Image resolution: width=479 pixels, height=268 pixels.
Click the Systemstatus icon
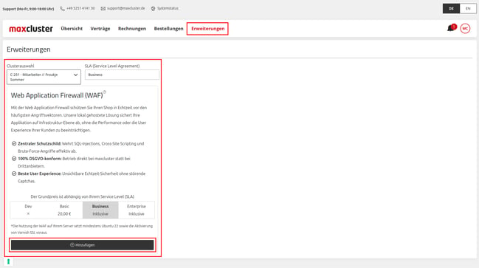tap(153, 9)
